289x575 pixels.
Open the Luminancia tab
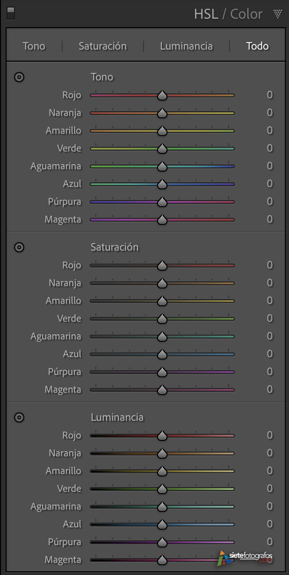click(186, 46)
